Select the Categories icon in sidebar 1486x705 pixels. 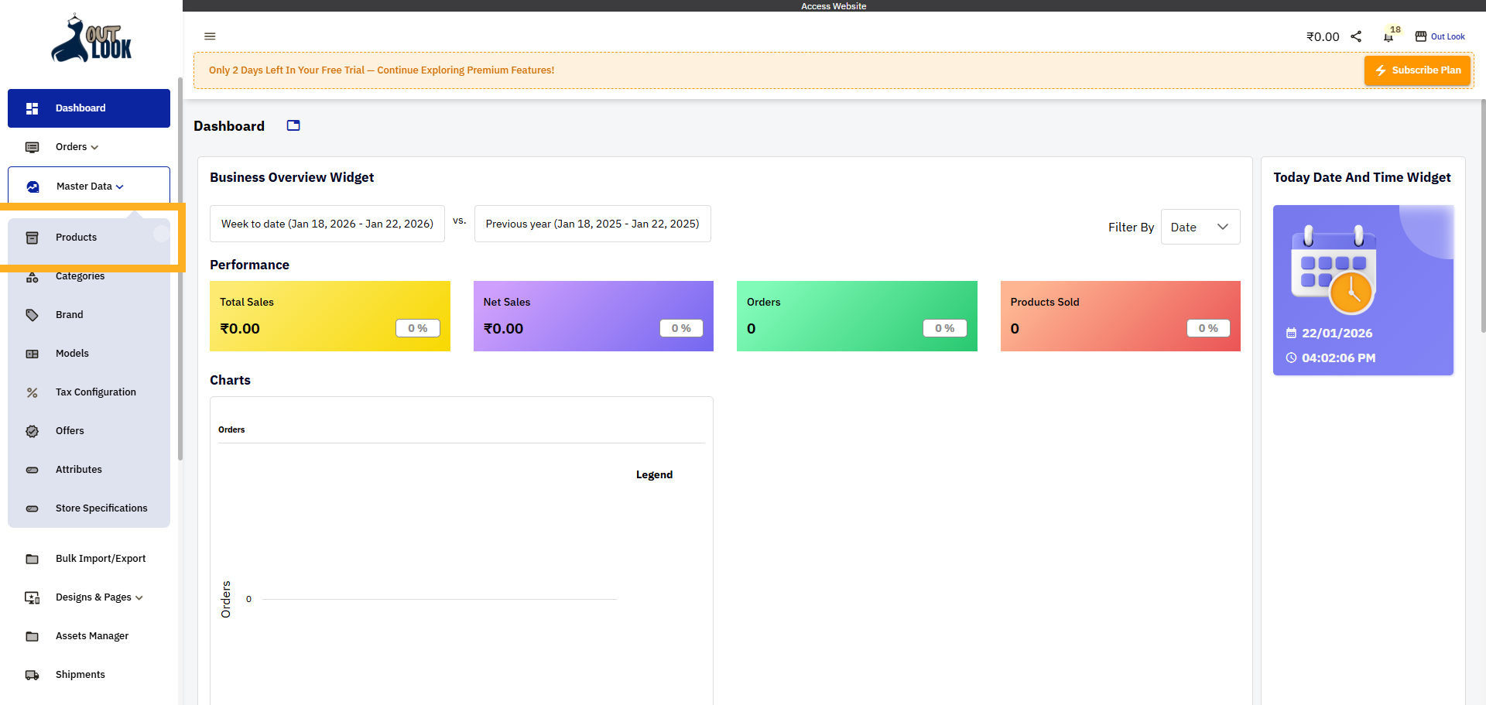pos(32,276)
